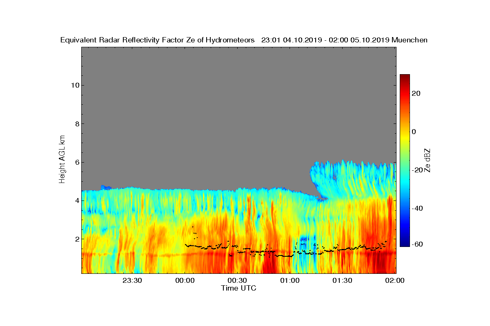This screenshot has height=326, width=490.
Task: Click the 'Time UTC' axis label
Action: 239,288
